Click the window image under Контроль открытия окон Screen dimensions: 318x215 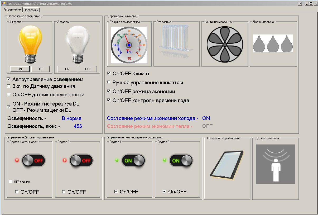(x=227, y=166)
